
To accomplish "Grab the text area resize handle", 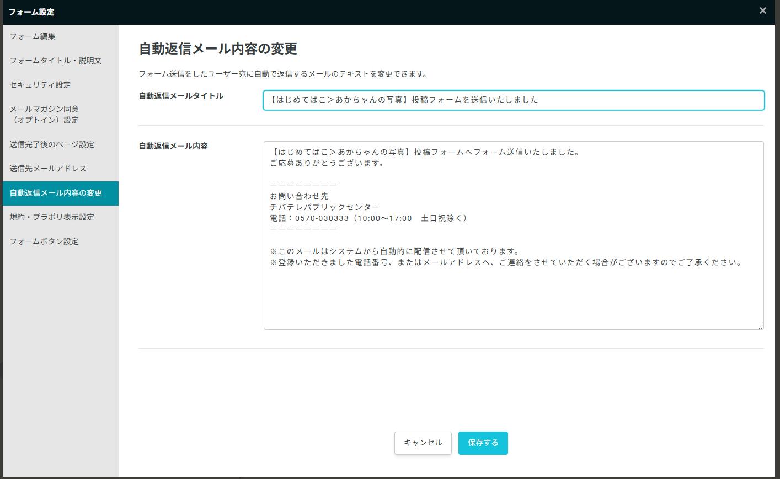I will point(761,326).
